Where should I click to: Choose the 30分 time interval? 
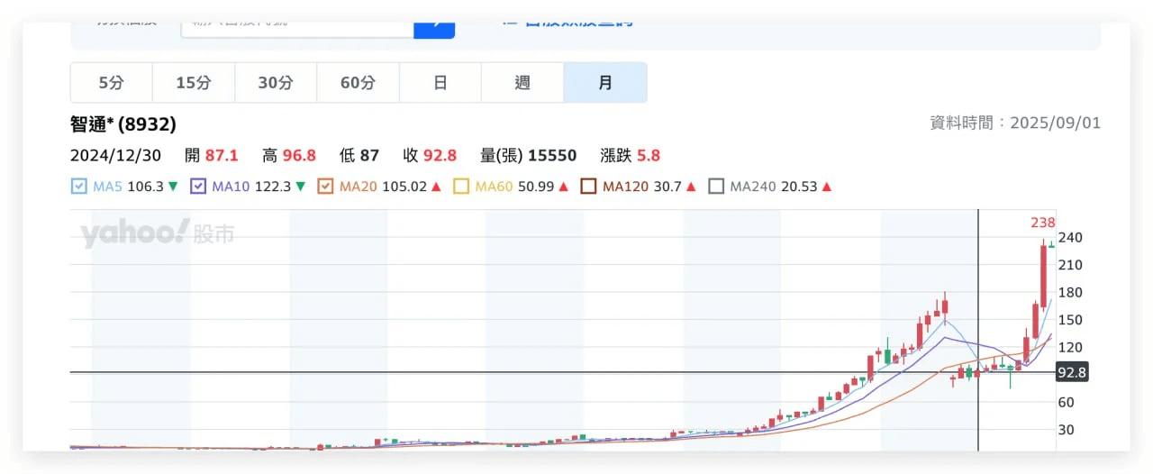[x=276, y=83]
